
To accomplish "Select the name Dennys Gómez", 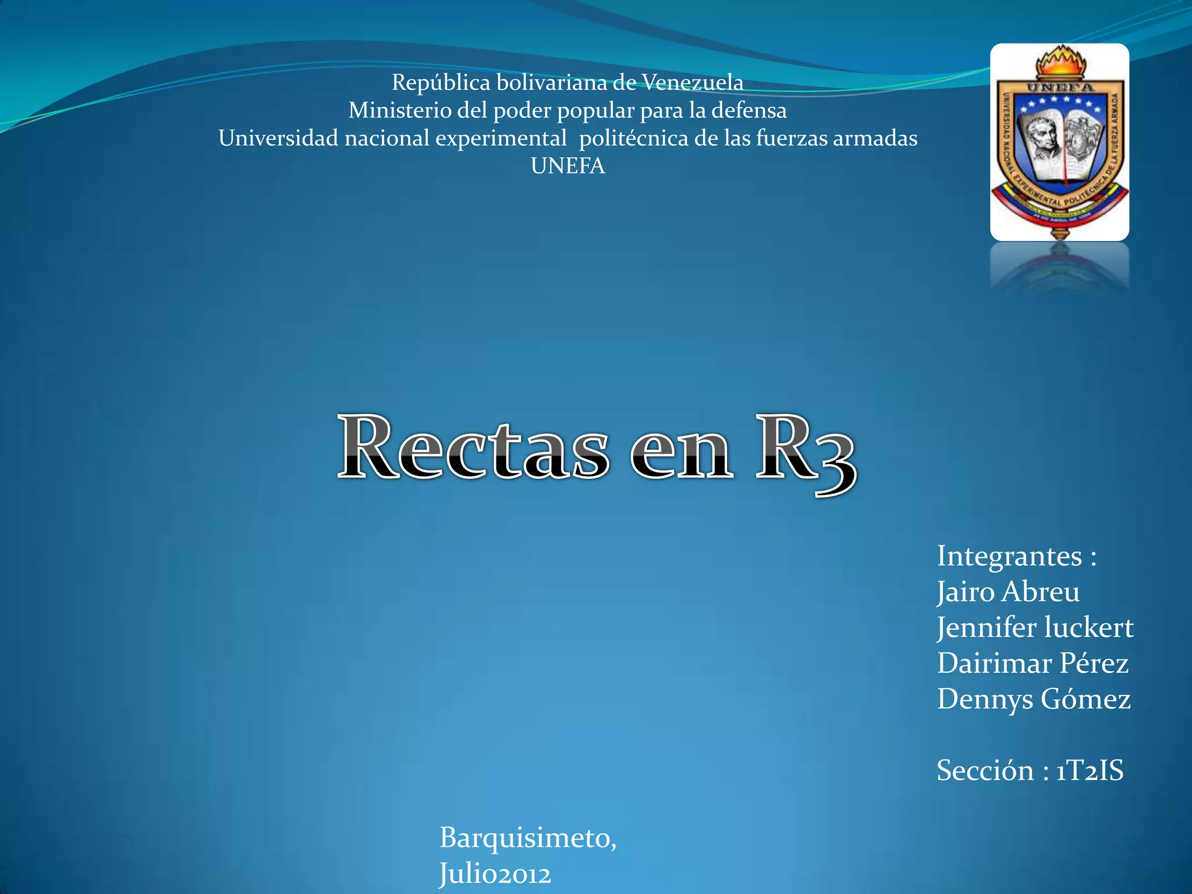I will pos(1034,699).
